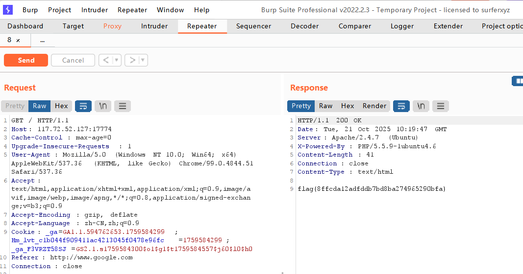Switch Response view to Pretty

click(x=301, y=106)
